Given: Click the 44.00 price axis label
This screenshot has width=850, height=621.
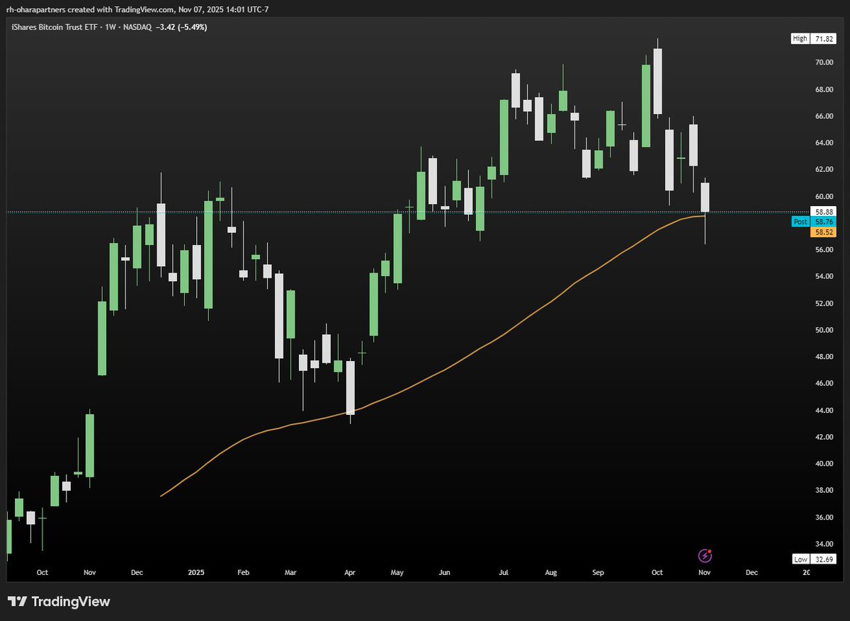Looking at the screenshot, I should (823, 410).
